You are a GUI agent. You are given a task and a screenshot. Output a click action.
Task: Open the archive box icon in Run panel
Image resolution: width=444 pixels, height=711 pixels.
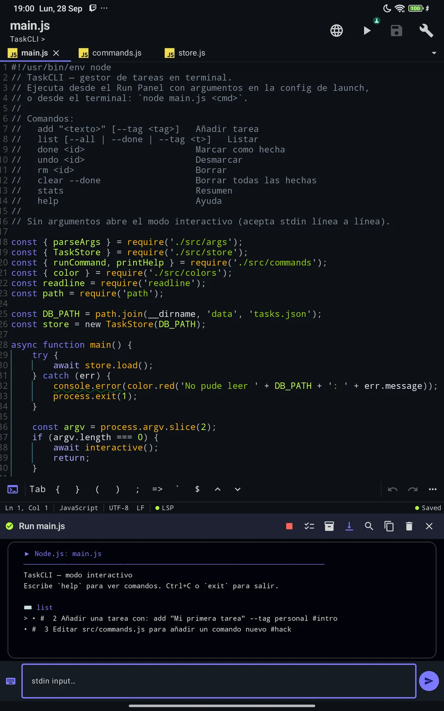[329, 526]
